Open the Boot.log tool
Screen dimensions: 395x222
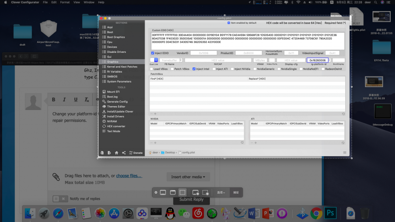tap(112, 97)
